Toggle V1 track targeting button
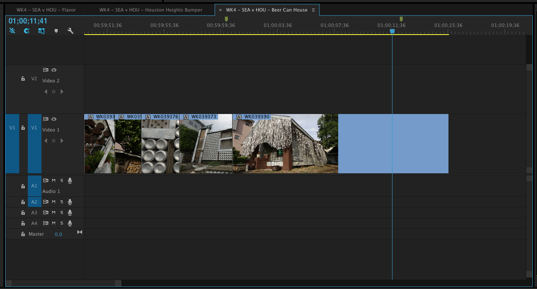Screen dimensions: 537x289 coord(35,143)
